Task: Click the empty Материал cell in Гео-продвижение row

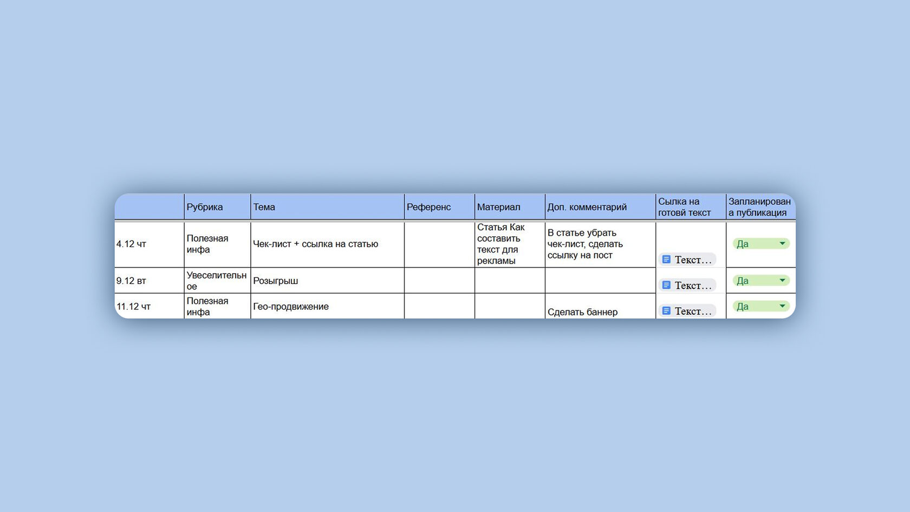Action: click(x=510, y=306)
